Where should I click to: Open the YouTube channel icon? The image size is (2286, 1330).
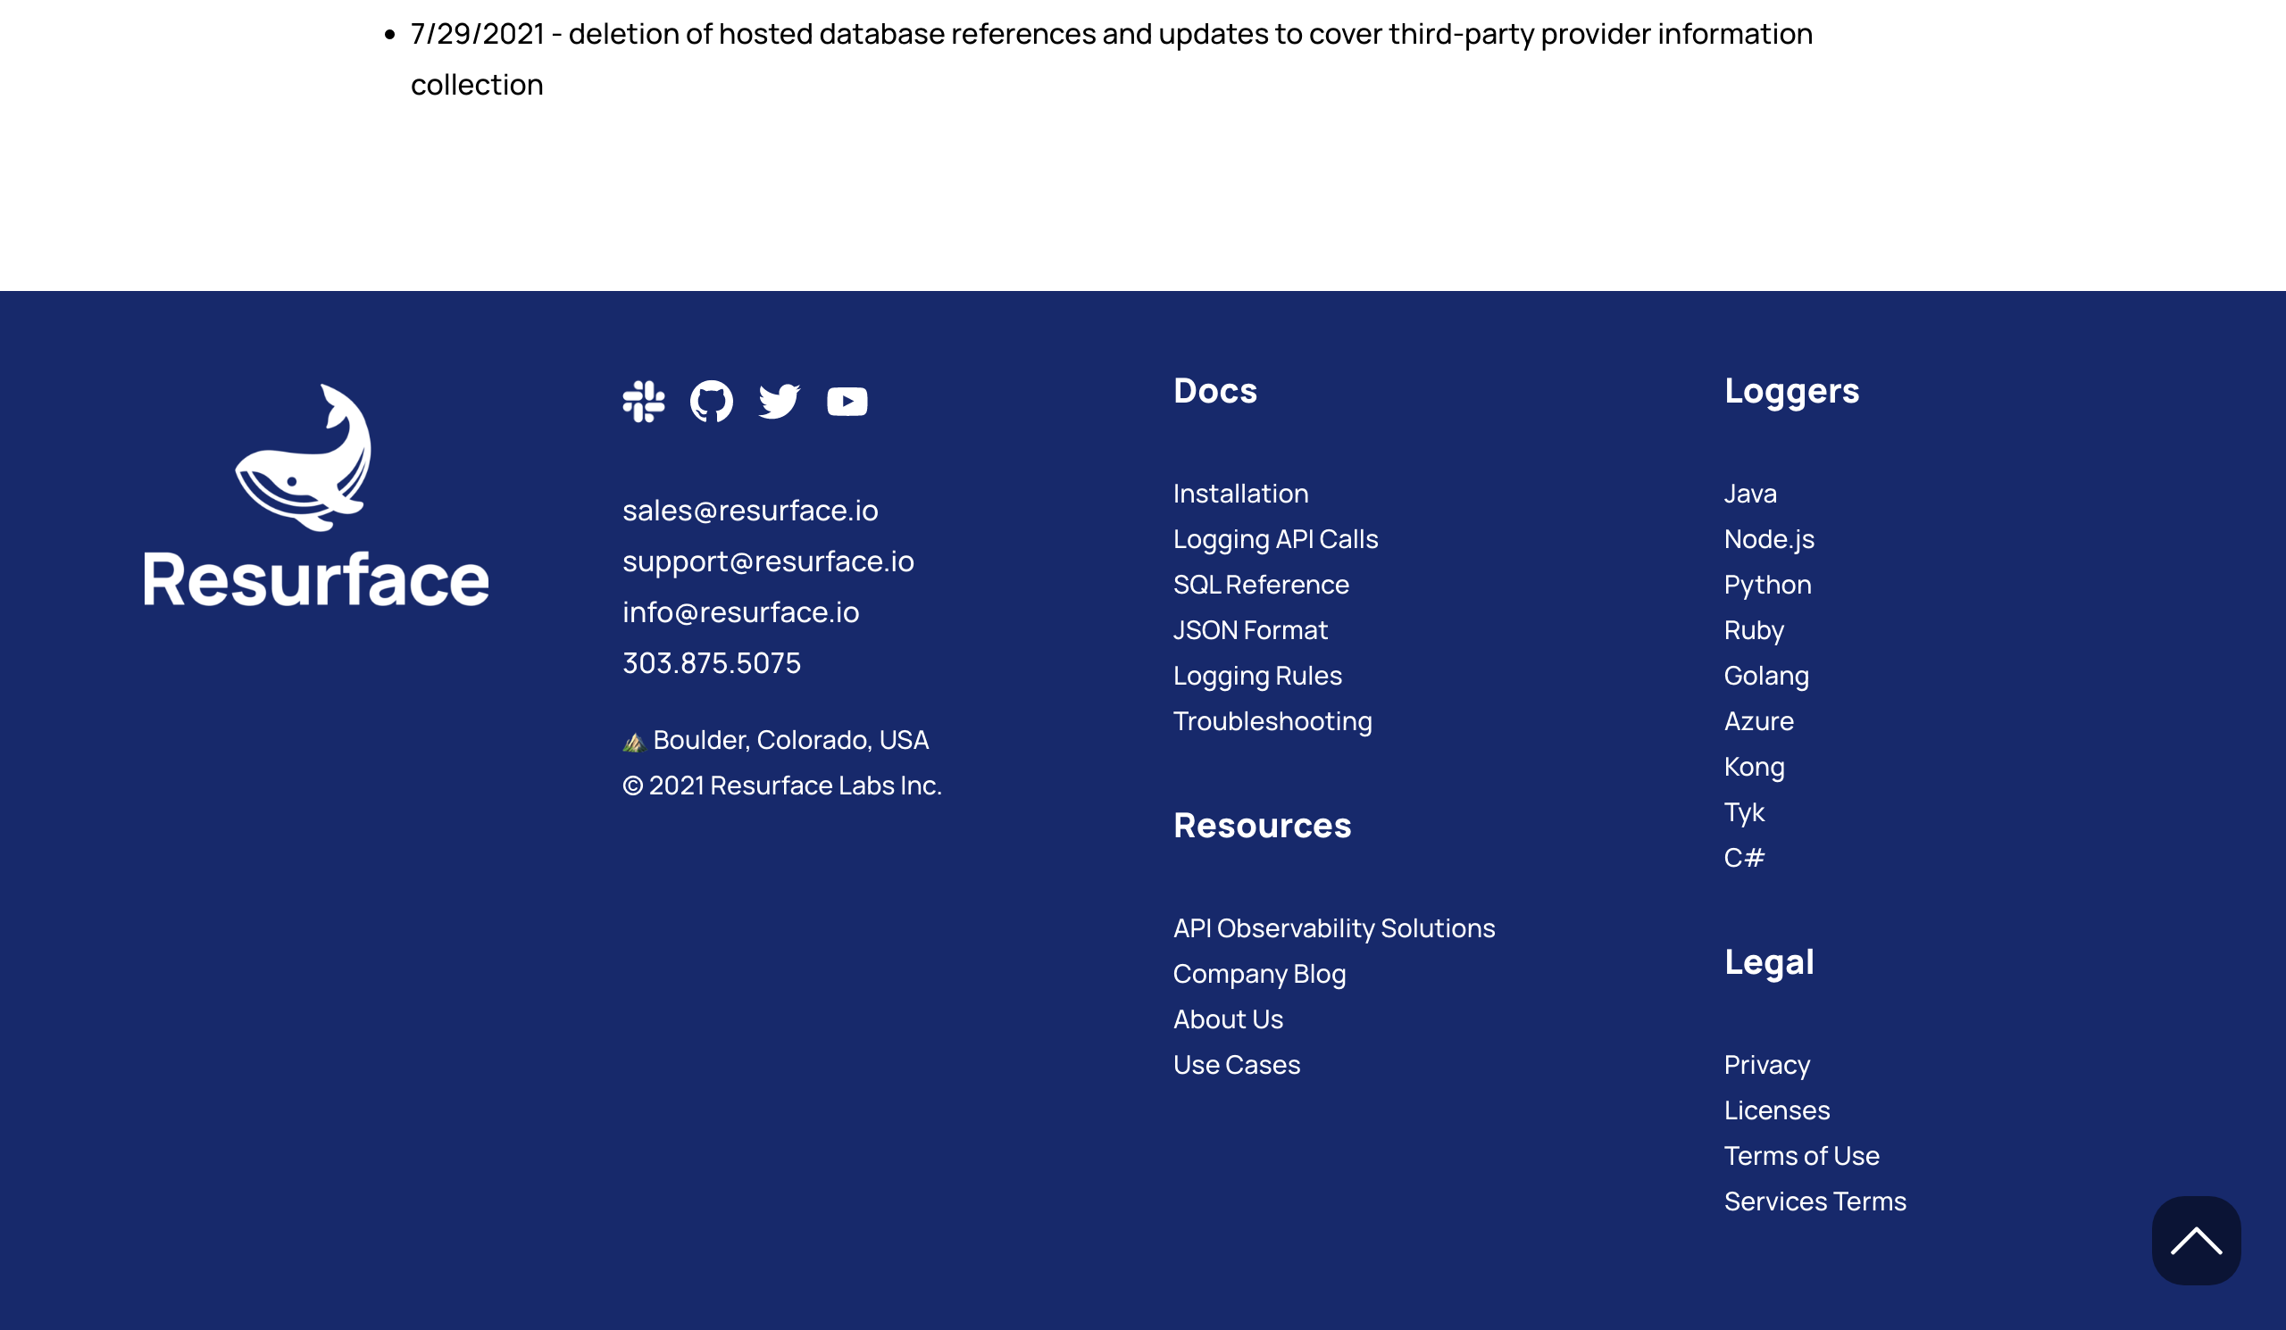[847, 402]
